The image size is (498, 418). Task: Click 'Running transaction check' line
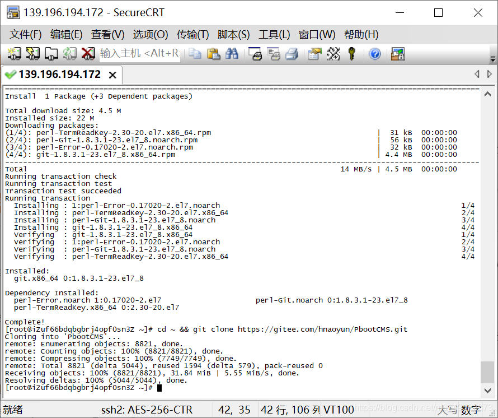[60, 177]
